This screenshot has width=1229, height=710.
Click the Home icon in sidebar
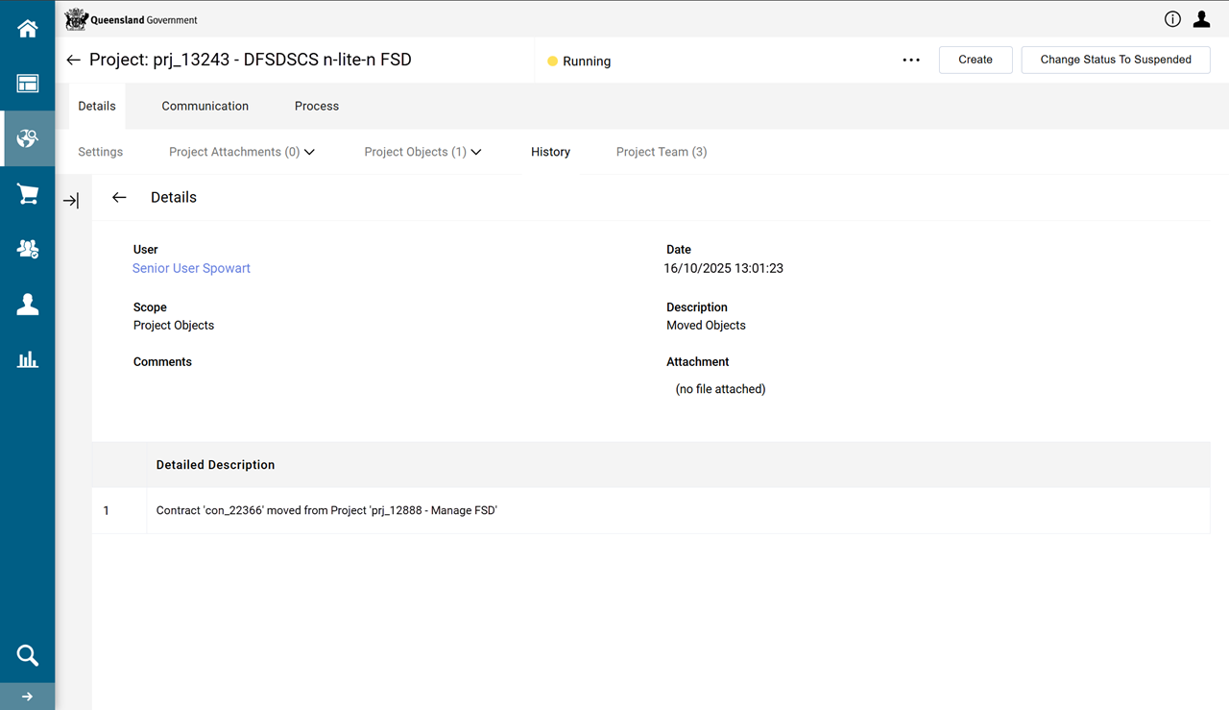(x=27, y=29)
